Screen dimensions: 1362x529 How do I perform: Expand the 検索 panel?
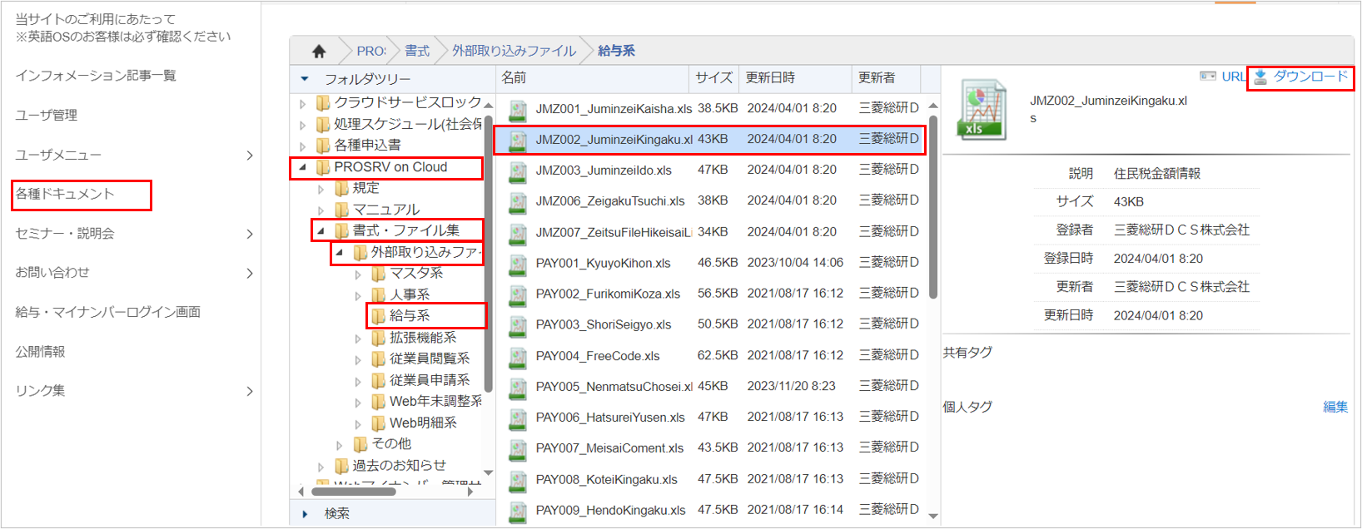[x=305, y=514]
